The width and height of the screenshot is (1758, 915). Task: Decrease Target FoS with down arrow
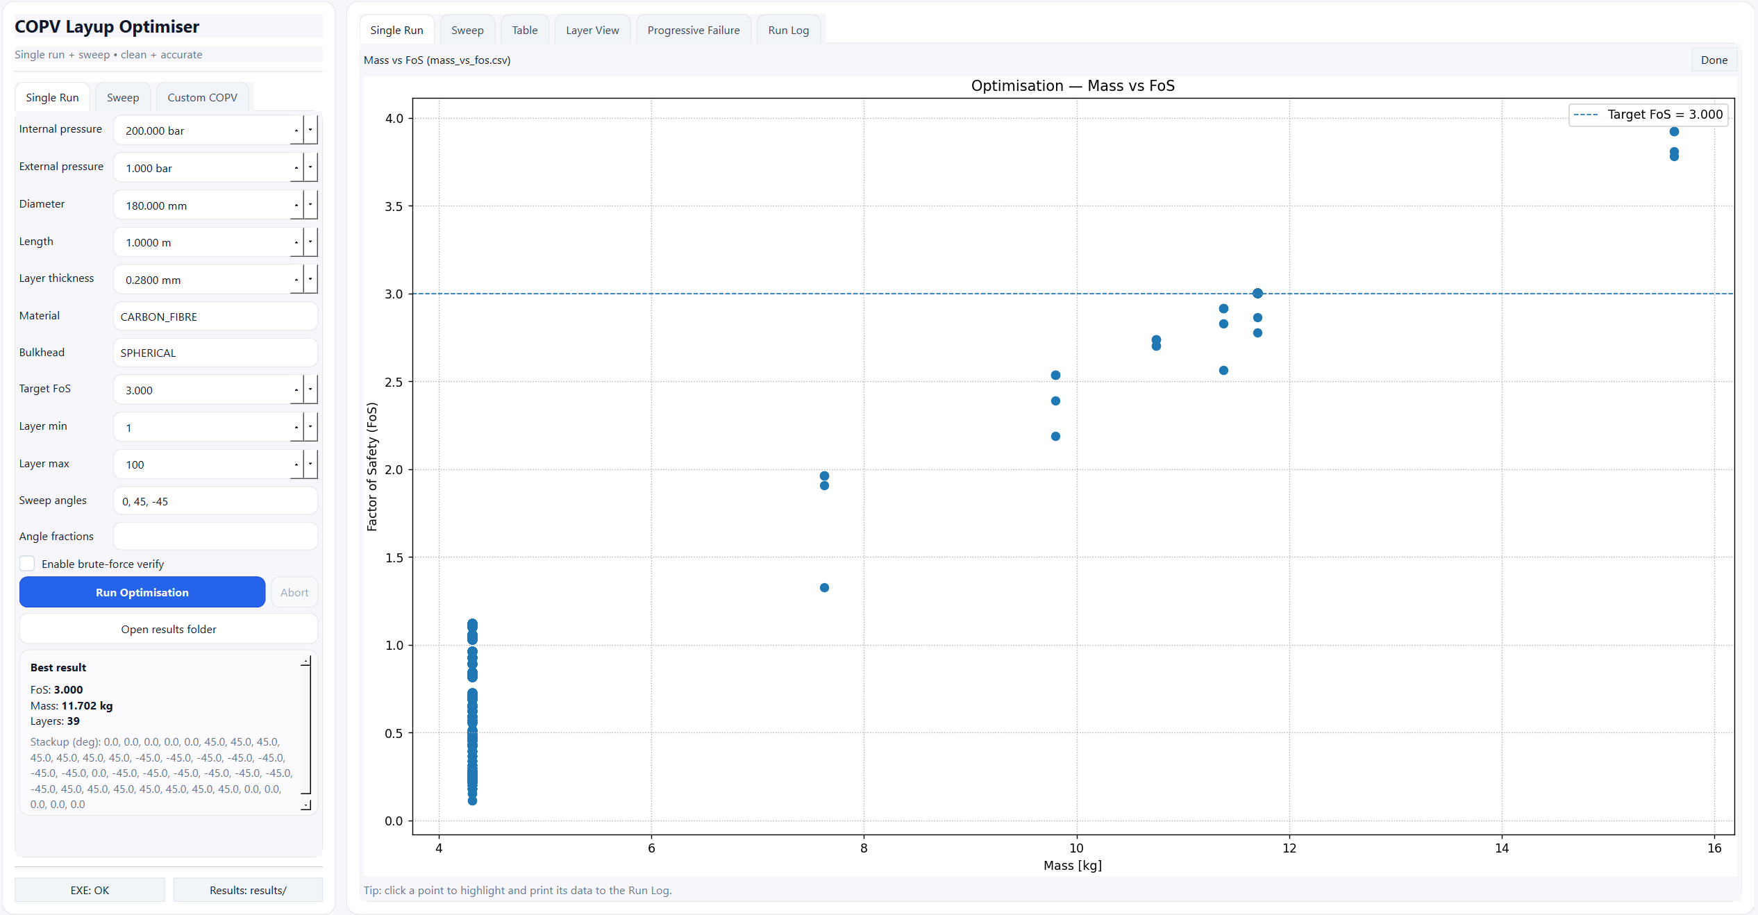coord(310,389)
